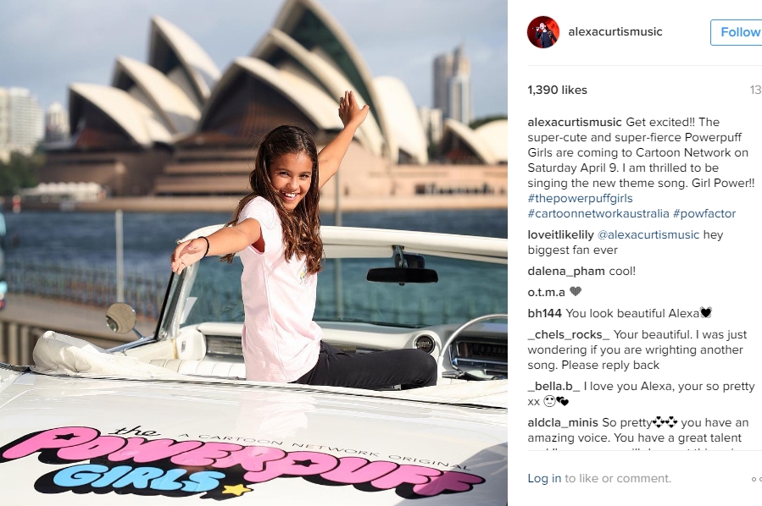Viewport: 762px width, 506px height.
Task: Open alexacurtismusic profile picture avatar
Action: (x=542, y=32)
